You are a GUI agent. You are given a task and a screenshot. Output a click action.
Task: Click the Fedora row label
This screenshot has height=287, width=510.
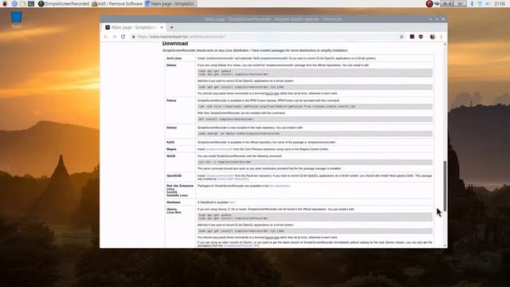click(x=171, y=100)
